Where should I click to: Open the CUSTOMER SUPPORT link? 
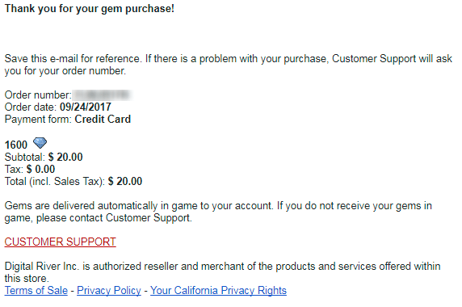click(60, 242)
